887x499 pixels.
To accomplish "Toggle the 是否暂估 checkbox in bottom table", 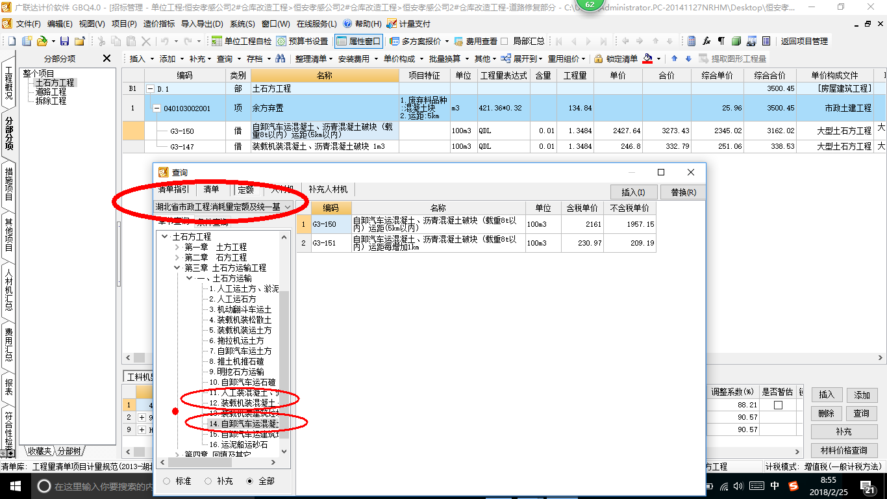I will coord(778,405).
